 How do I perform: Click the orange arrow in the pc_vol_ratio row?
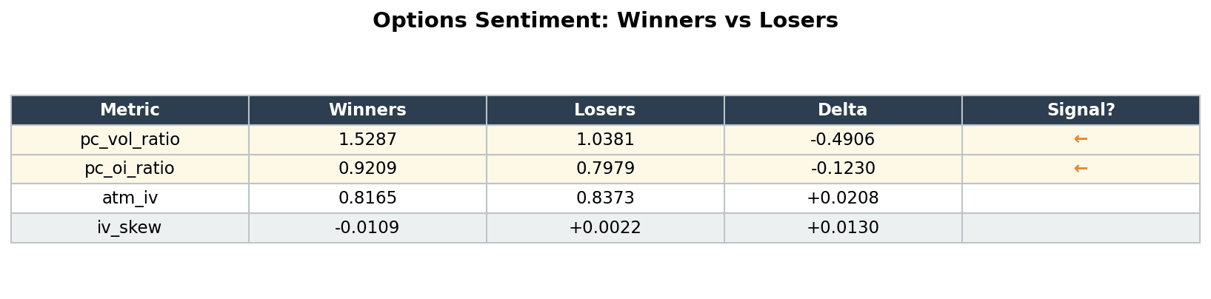coord(1081,139)
